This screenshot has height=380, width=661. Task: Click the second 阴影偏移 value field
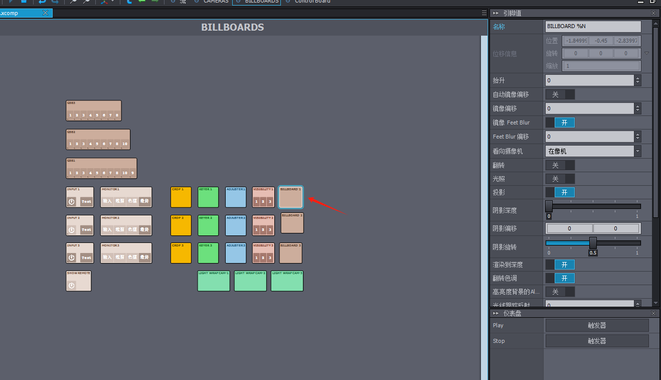(616, 228)
